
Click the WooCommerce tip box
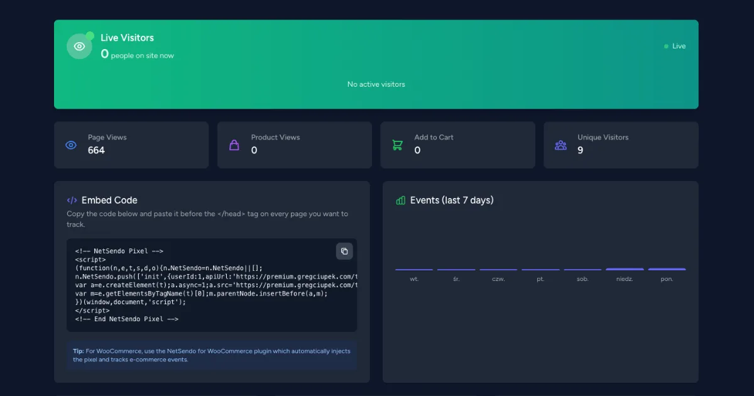pyautogui.click(x=212, y=356)
